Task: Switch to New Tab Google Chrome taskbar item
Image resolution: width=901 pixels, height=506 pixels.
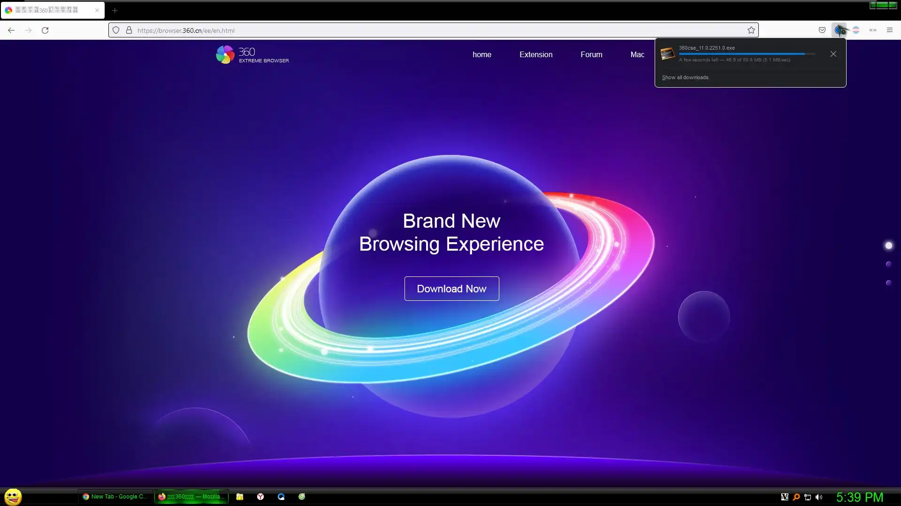Action: point(115,497)
